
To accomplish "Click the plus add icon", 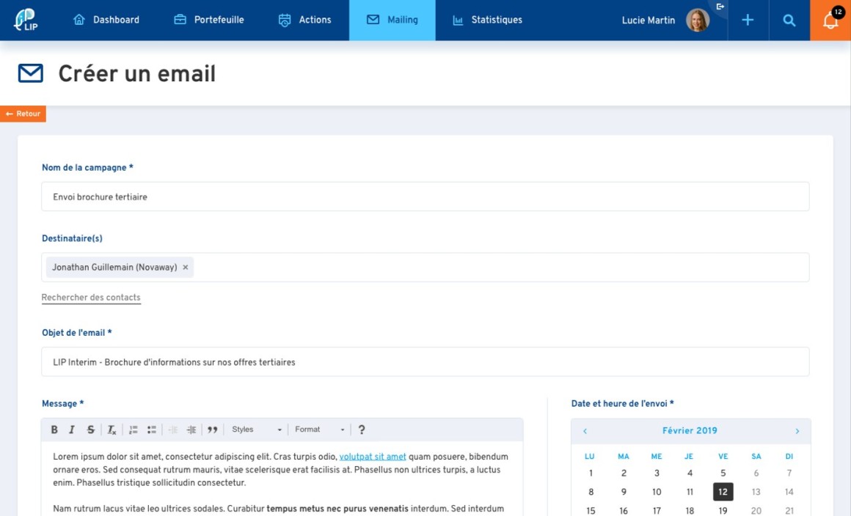I will pyautogui.click(x=748, y=20).
